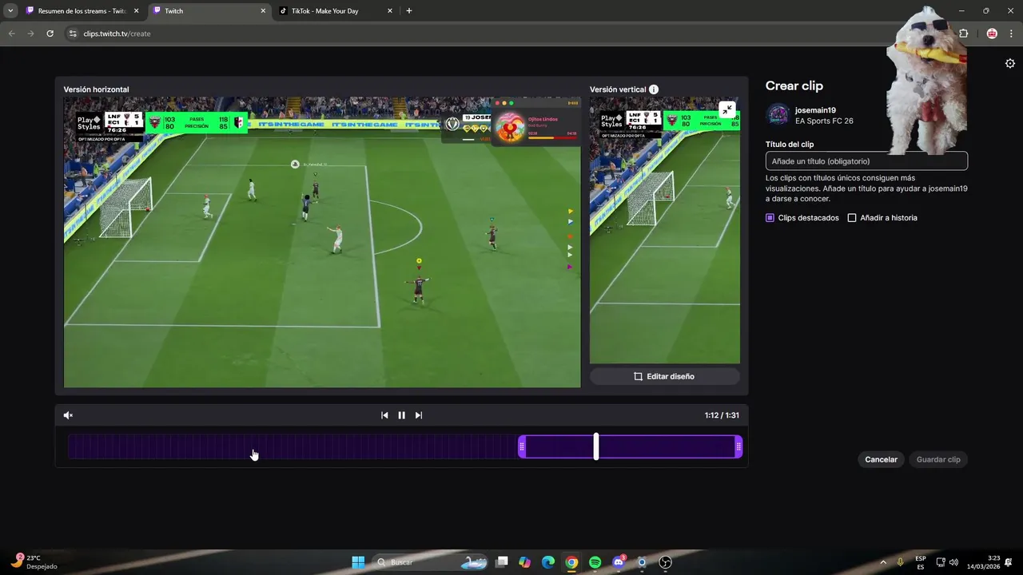The height and width of the screenshot is (575, 1023).
Task: Open the weather widget showing 23°C
Action: pyautogui.click(x=34, y=562)
